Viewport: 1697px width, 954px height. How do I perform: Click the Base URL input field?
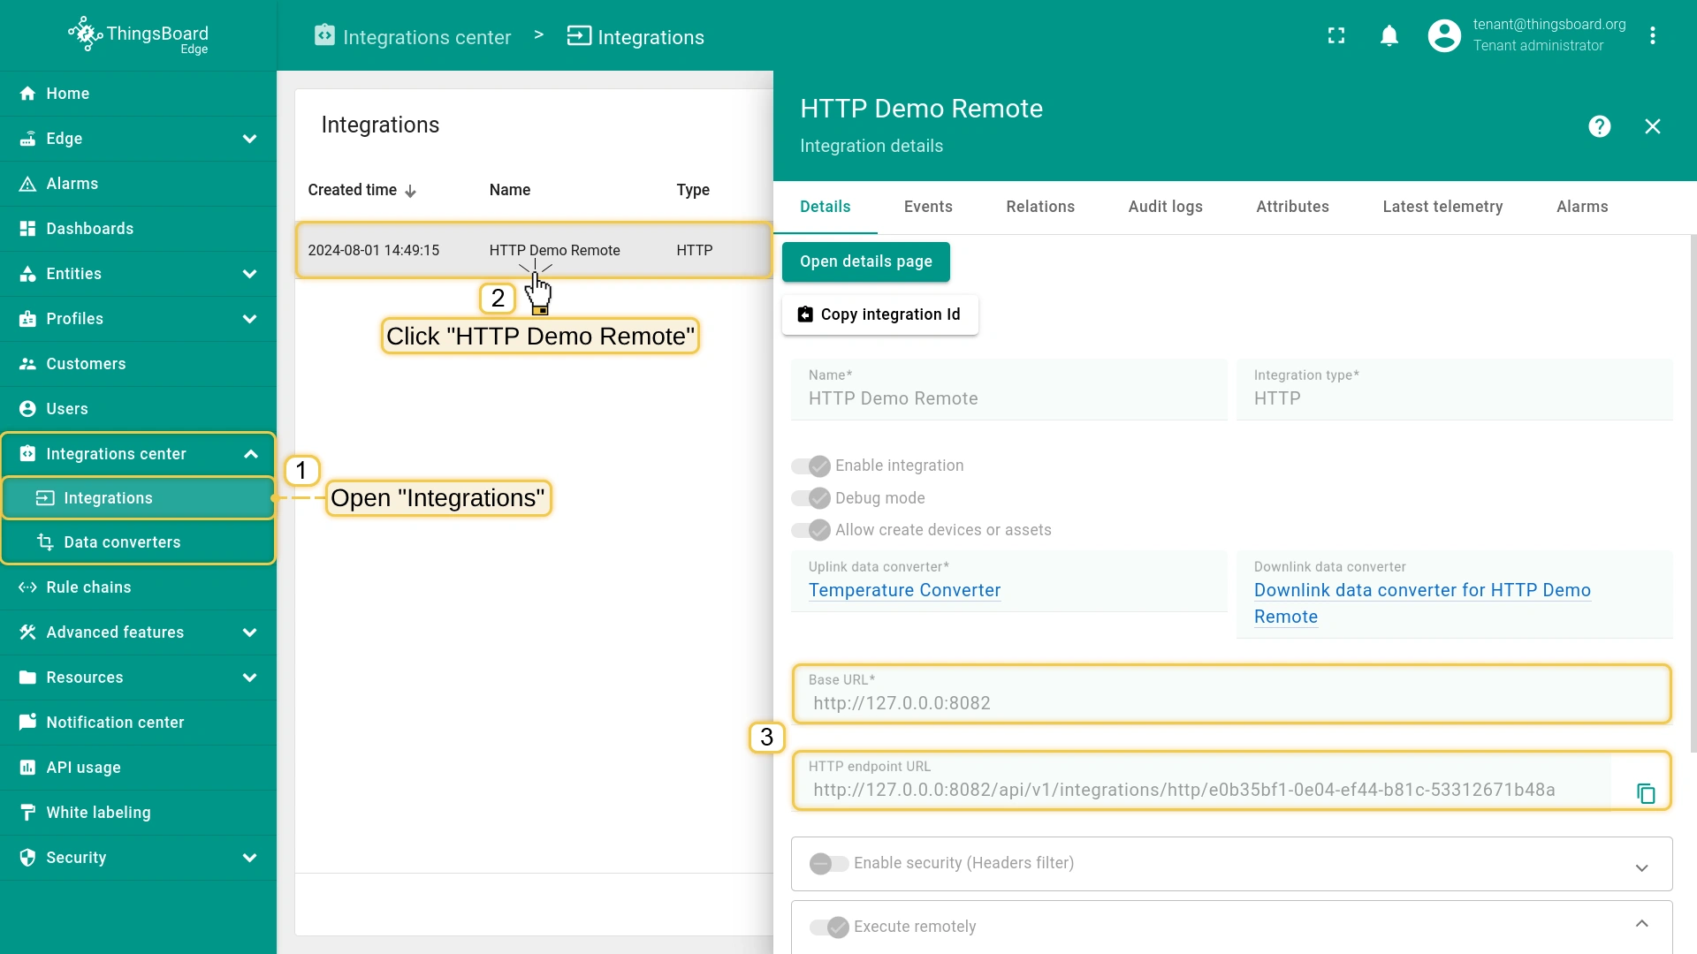pos(1230,703)
